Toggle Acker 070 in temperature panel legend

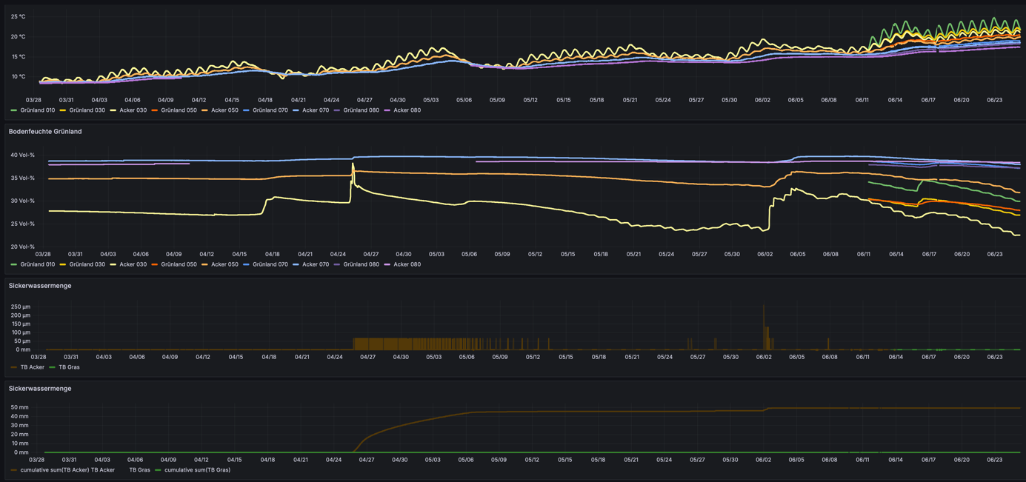(316, 110)
